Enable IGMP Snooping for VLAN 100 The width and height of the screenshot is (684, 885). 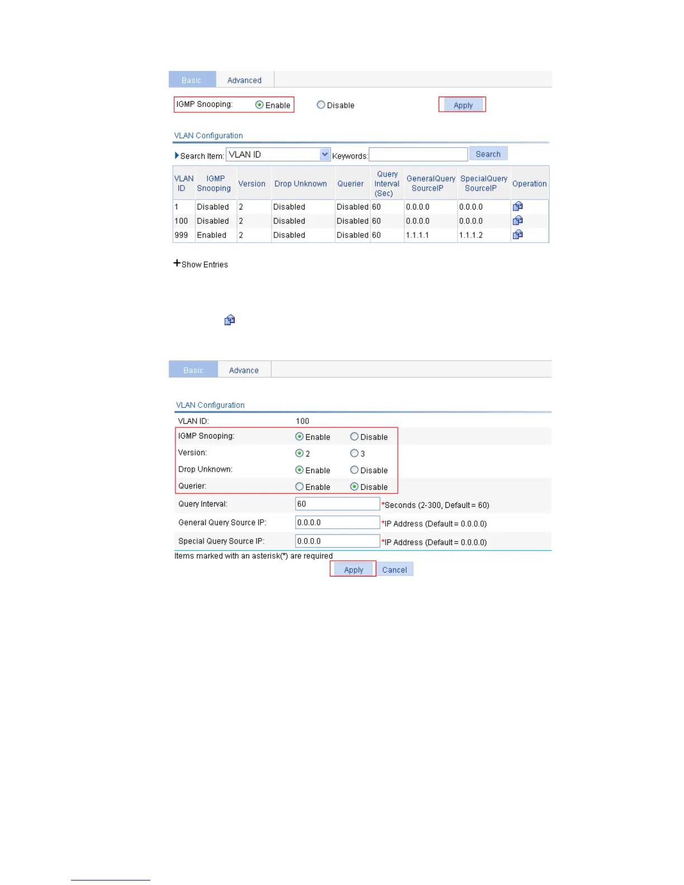[x=300, y=436]
